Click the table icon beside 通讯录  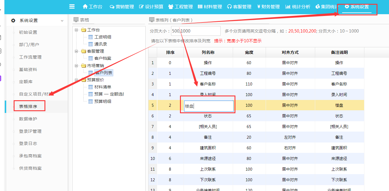pyautogui.click(x=90, y=44)
